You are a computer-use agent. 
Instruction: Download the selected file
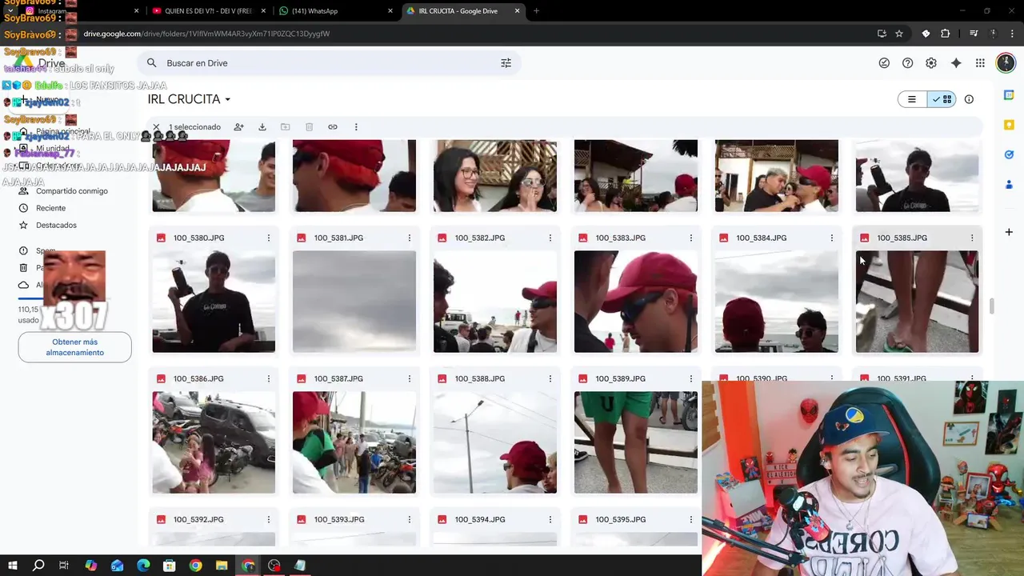(262, 127)
